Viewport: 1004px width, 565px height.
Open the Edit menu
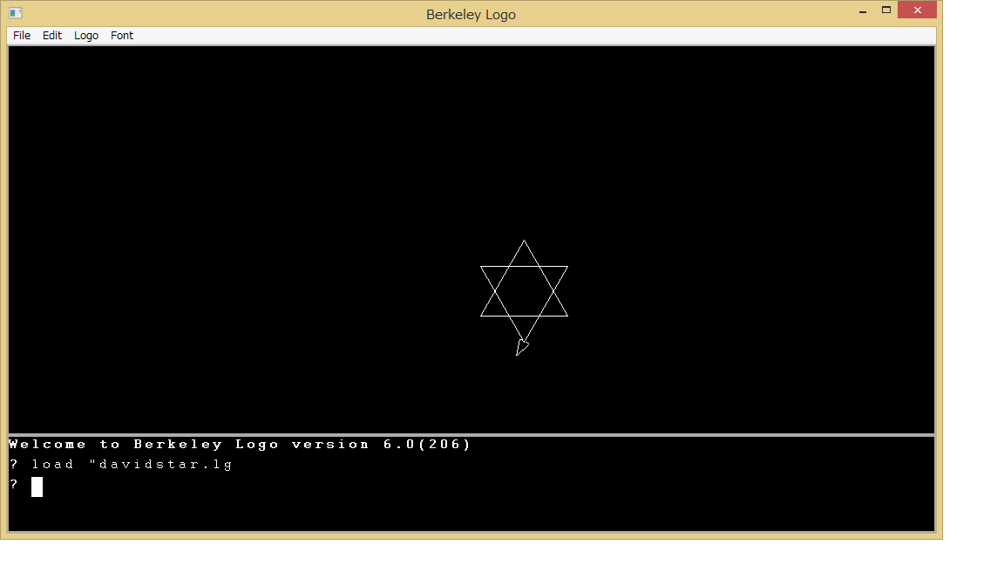tap(52, 35)
